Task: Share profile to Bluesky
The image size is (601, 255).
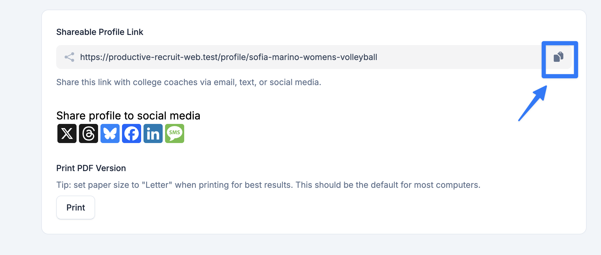Action: 110,133
